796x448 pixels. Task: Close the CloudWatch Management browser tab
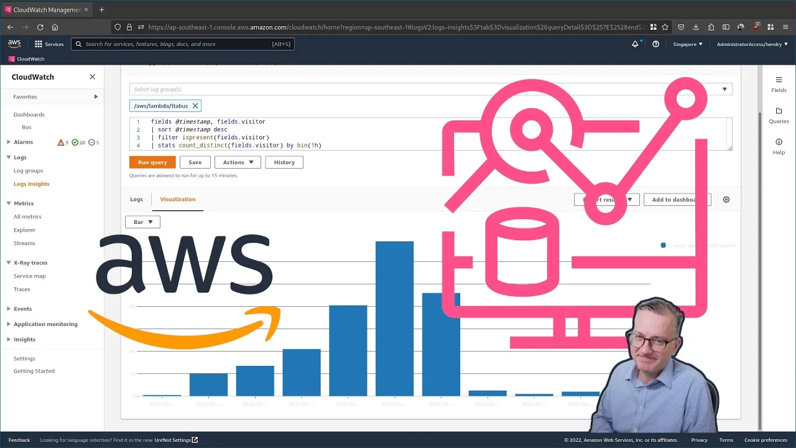point(86,9)
